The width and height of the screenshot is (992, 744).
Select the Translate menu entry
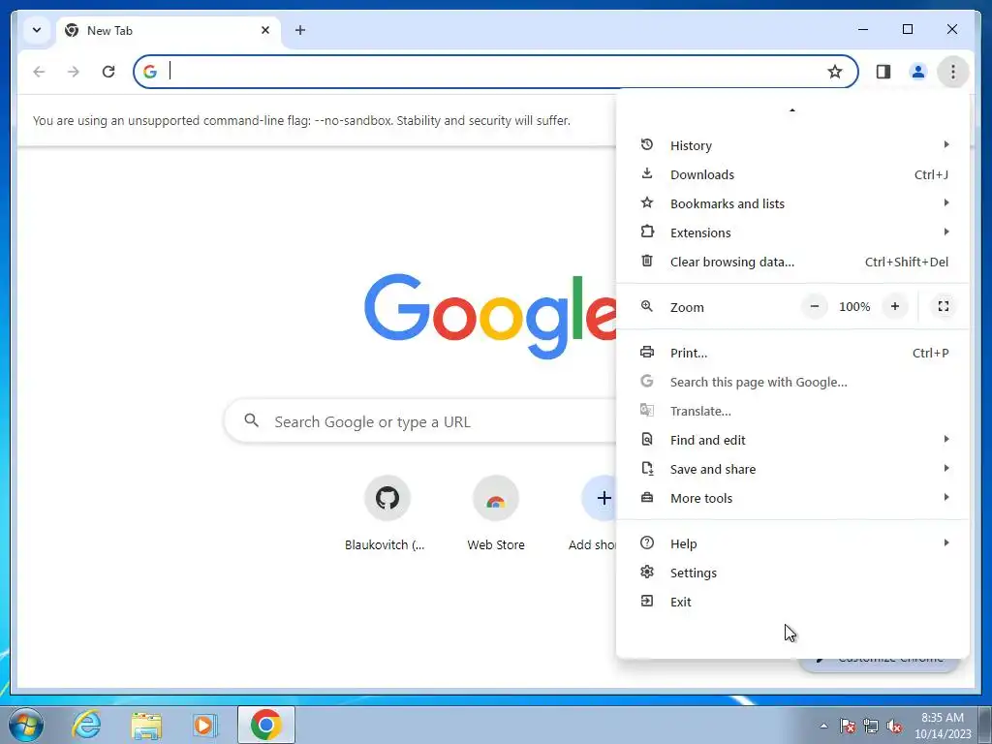(x=792, y=411)
